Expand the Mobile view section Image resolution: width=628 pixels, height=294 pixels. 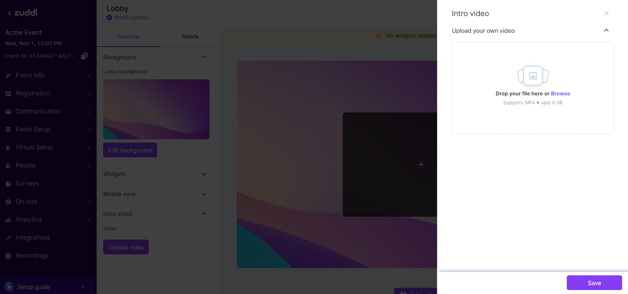(204, 194)
